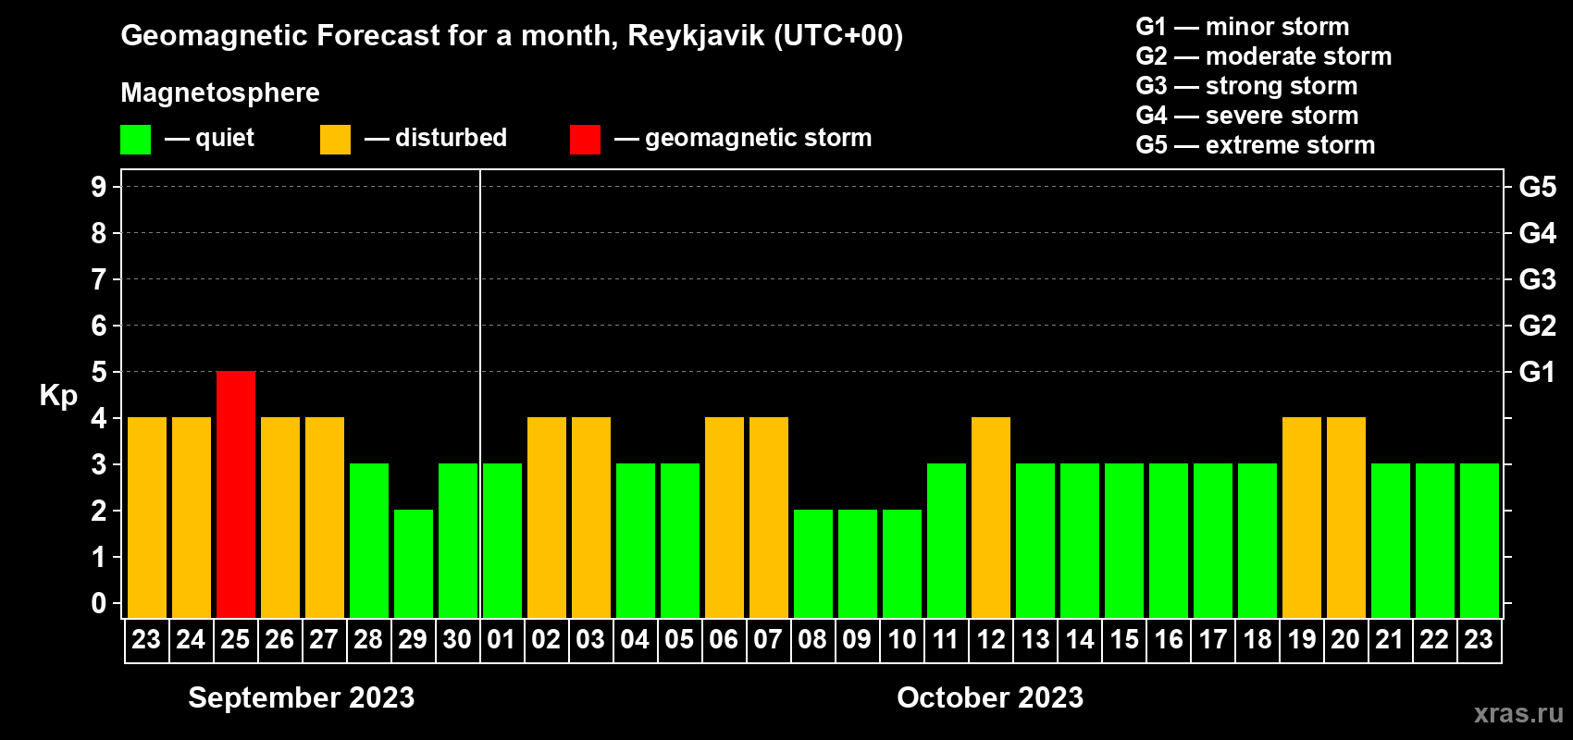Click the 'G2 — moderate storm' legend line
The width and height of the screenshot is (1573, 740).
tap(1264, 56)
